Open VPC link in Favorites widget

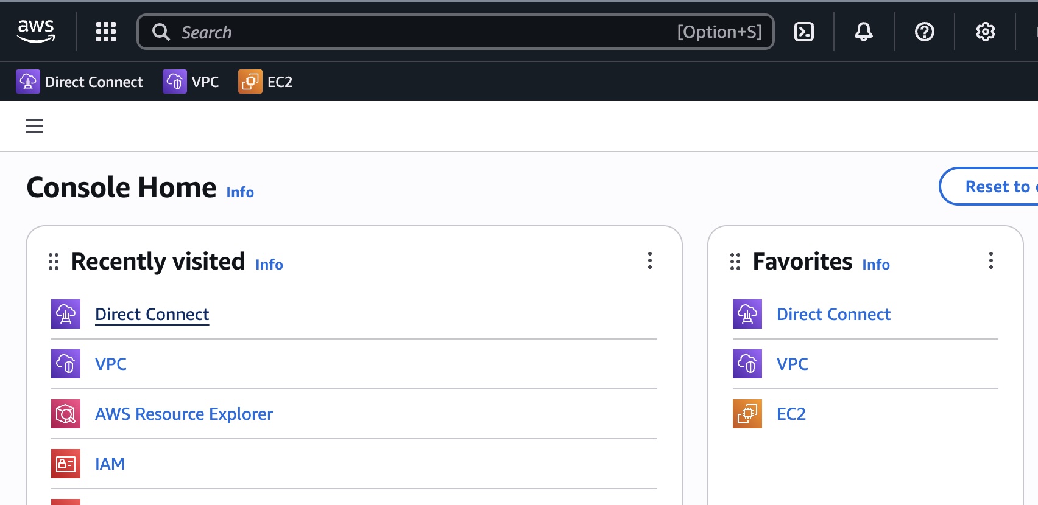tap(793, 364)
